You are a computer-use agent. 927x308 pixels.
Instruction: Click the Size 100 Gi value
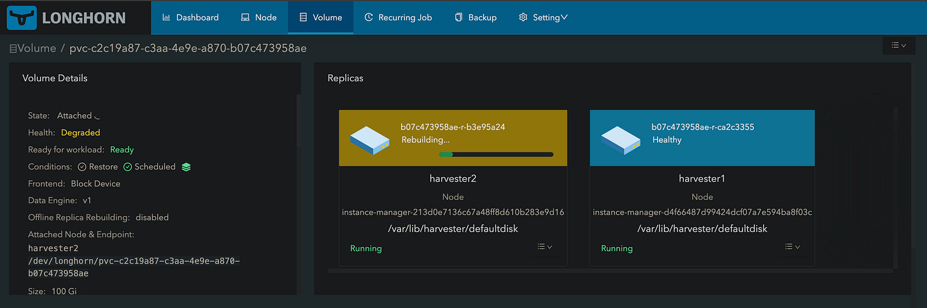coord(64,291)
